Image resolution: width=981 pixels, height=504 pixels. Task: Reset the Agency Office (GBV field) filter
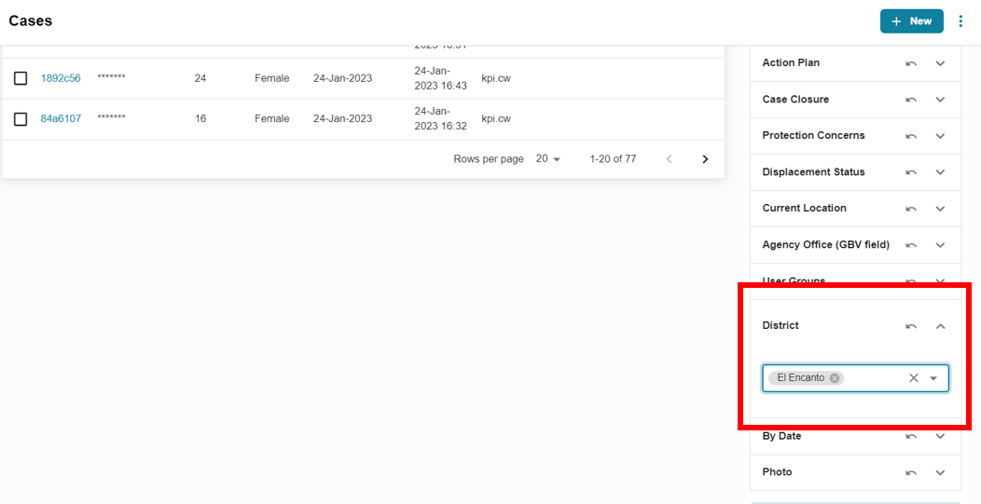click(912, 245)
